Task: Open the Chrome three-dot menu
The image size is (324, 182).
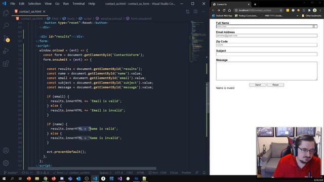Action: point(320,10)
